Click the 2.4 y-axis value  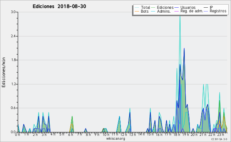13,36
